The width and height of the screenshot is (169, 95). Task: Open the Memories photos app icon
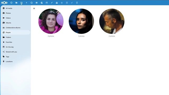pos(21,3)
